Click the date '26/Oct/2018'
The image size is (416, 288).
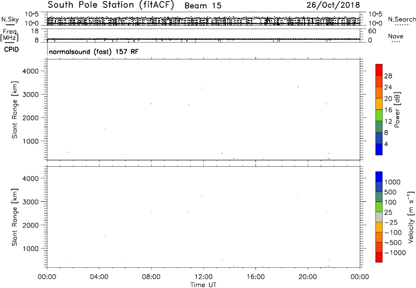coord(333,5)
